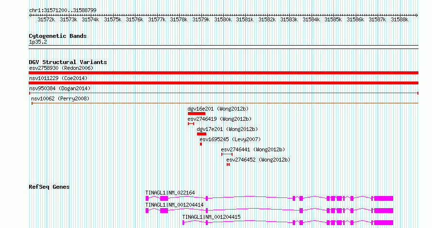This screenshot has height=228, width=432.
Task: Click the last exon block of NM_001204414
Action: point(383,211)
